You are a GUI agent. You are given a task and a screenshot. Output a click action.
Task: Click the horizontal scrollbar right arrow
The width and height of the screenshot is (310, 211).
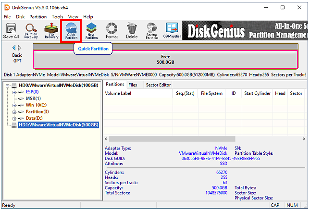pyautogui.click(x=304, y=139)
